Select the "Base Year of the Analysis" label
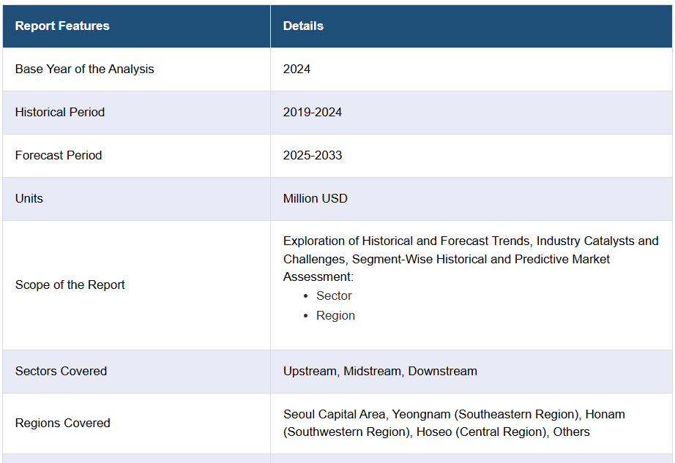Viewport: 675px width, 463px height. [x=84, y=69]
